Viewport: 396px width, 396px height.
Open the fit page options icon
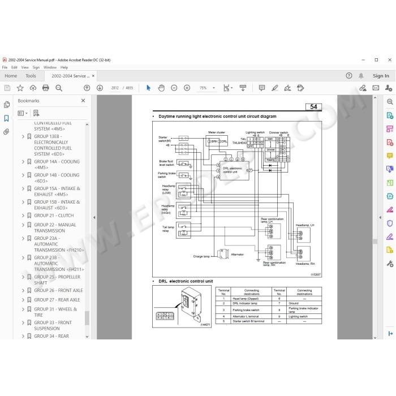click(226, 88)
